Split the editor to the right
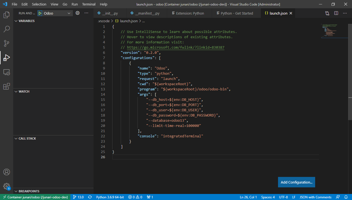This screenshot has height=200, width=352. click(x=336, y=13)
